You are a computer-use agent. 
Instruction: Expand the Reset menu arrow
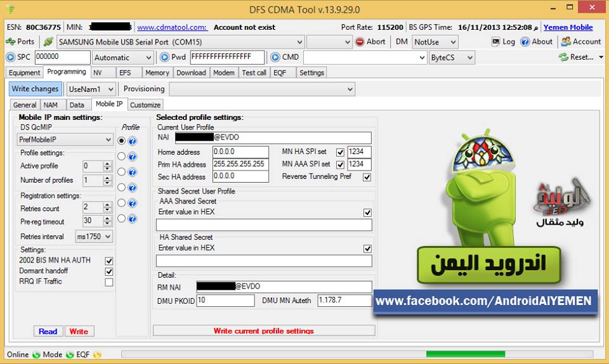tap(601, 58)
